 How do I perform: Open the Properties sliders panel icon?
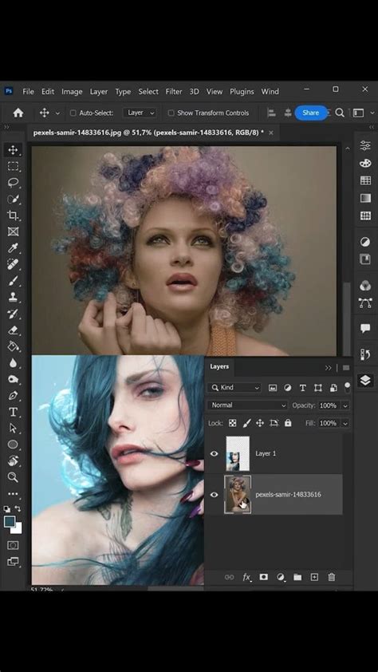click(x=365, y=146)
